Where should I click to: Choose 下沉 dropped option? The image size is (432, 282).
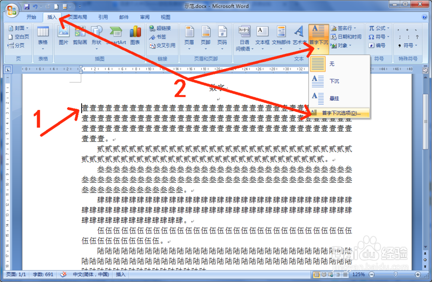click(x=339, y=81)
